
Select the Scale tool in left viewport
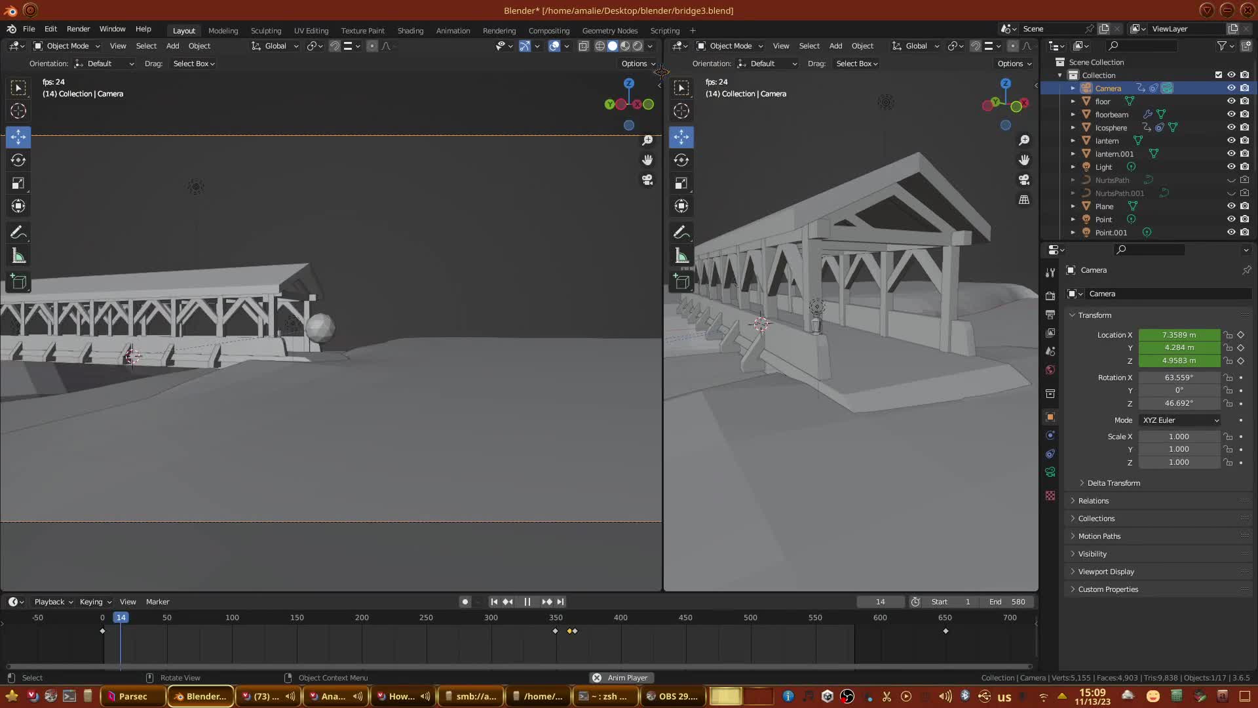(x=18, y=184)
